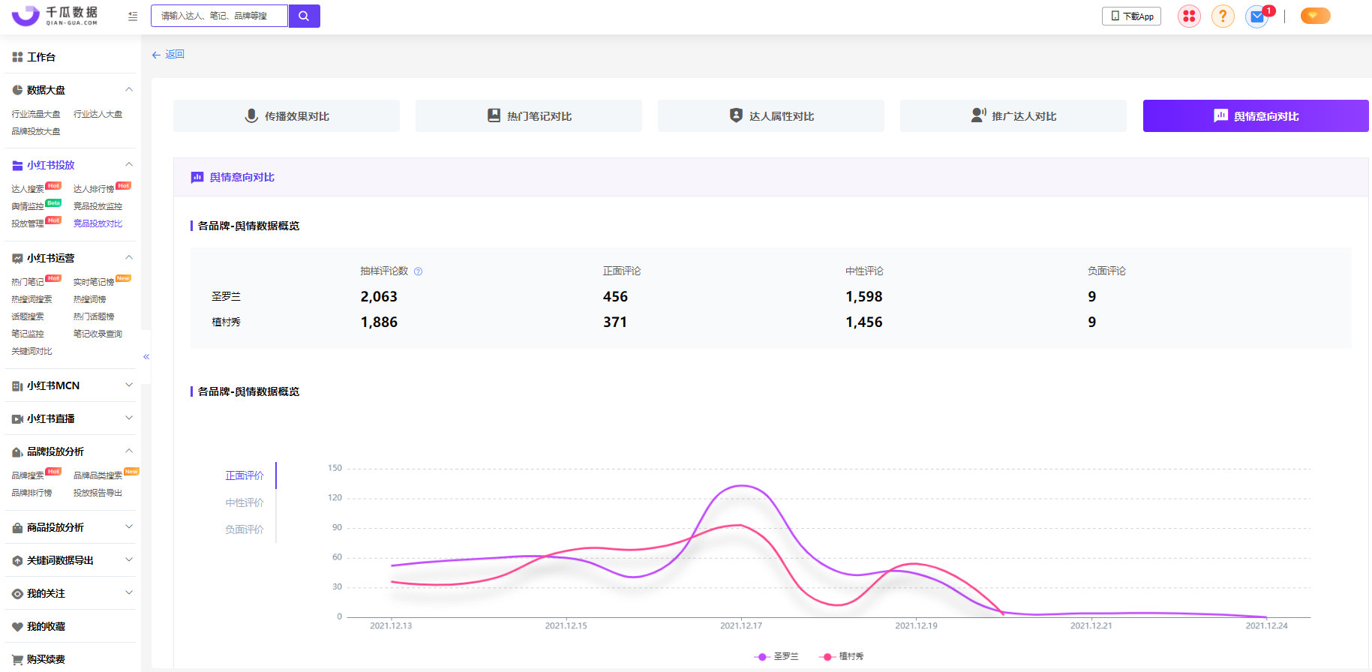Click 圣罗兰 sampled comments 2,063

pyautogui.click(x=379, y=296)
